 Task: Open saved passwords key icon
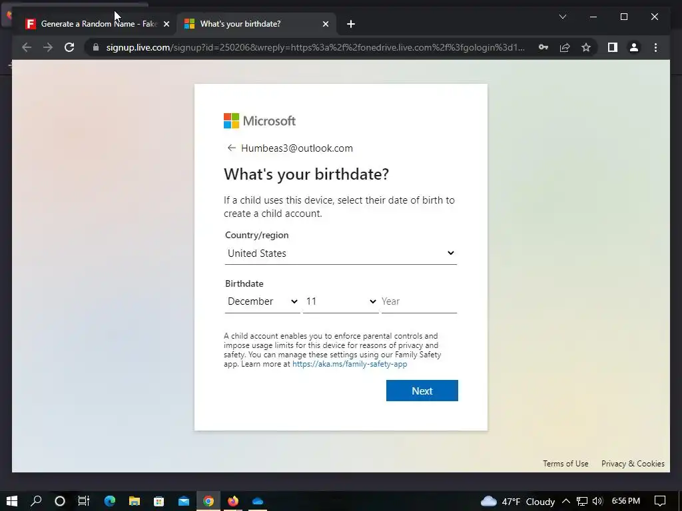543,47
